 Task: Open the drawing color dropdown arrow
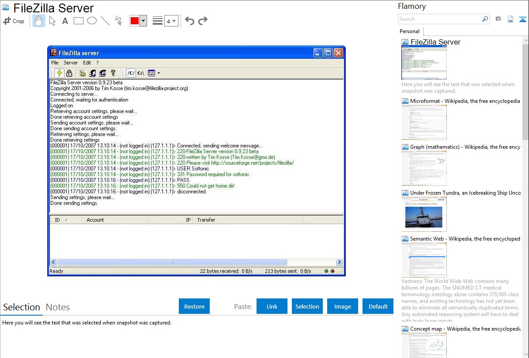coord(144,21)
